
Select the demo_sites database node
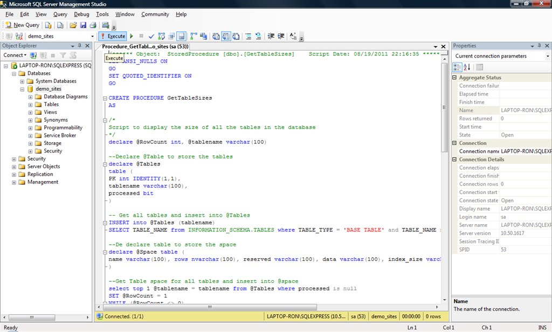click(x=48, y=89)
